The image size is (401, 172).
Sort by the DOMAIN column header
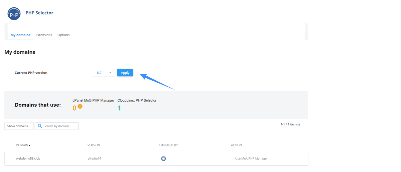23,145
